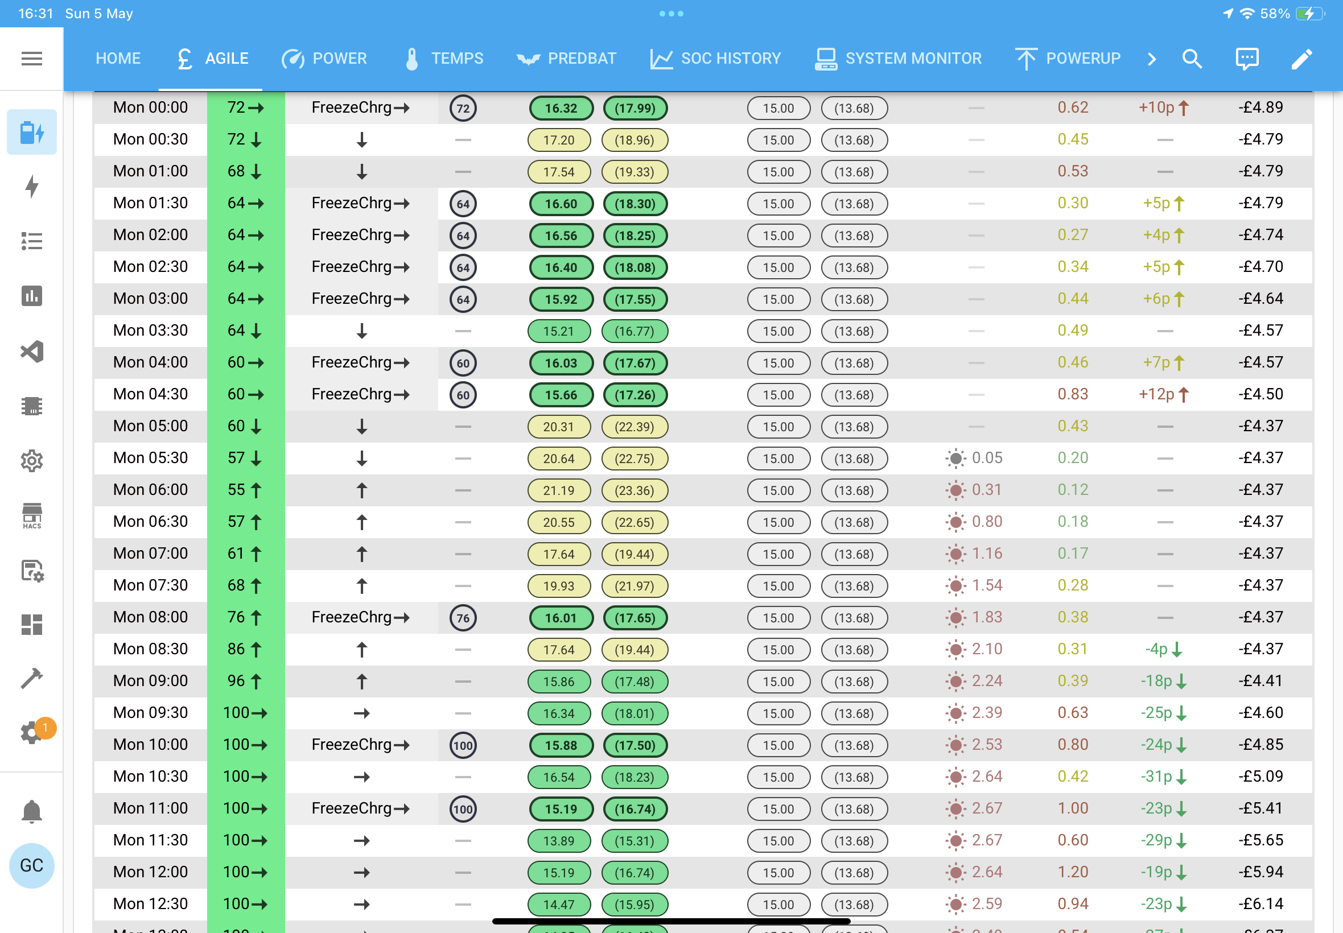The image size is (1343, 933).
Task: Switch to the SOC HISTORY tab
Action: 716,59
